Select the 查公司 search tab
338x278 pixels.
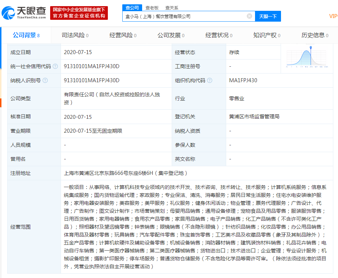[x=132, y=8]
